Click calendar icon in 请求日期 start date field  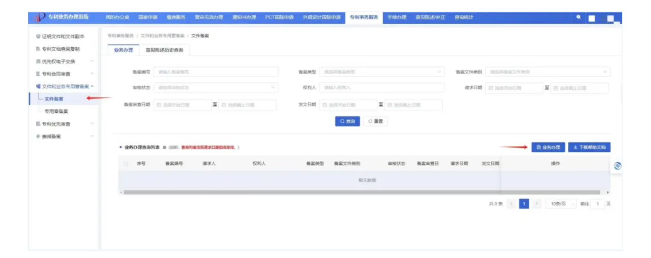491,88
